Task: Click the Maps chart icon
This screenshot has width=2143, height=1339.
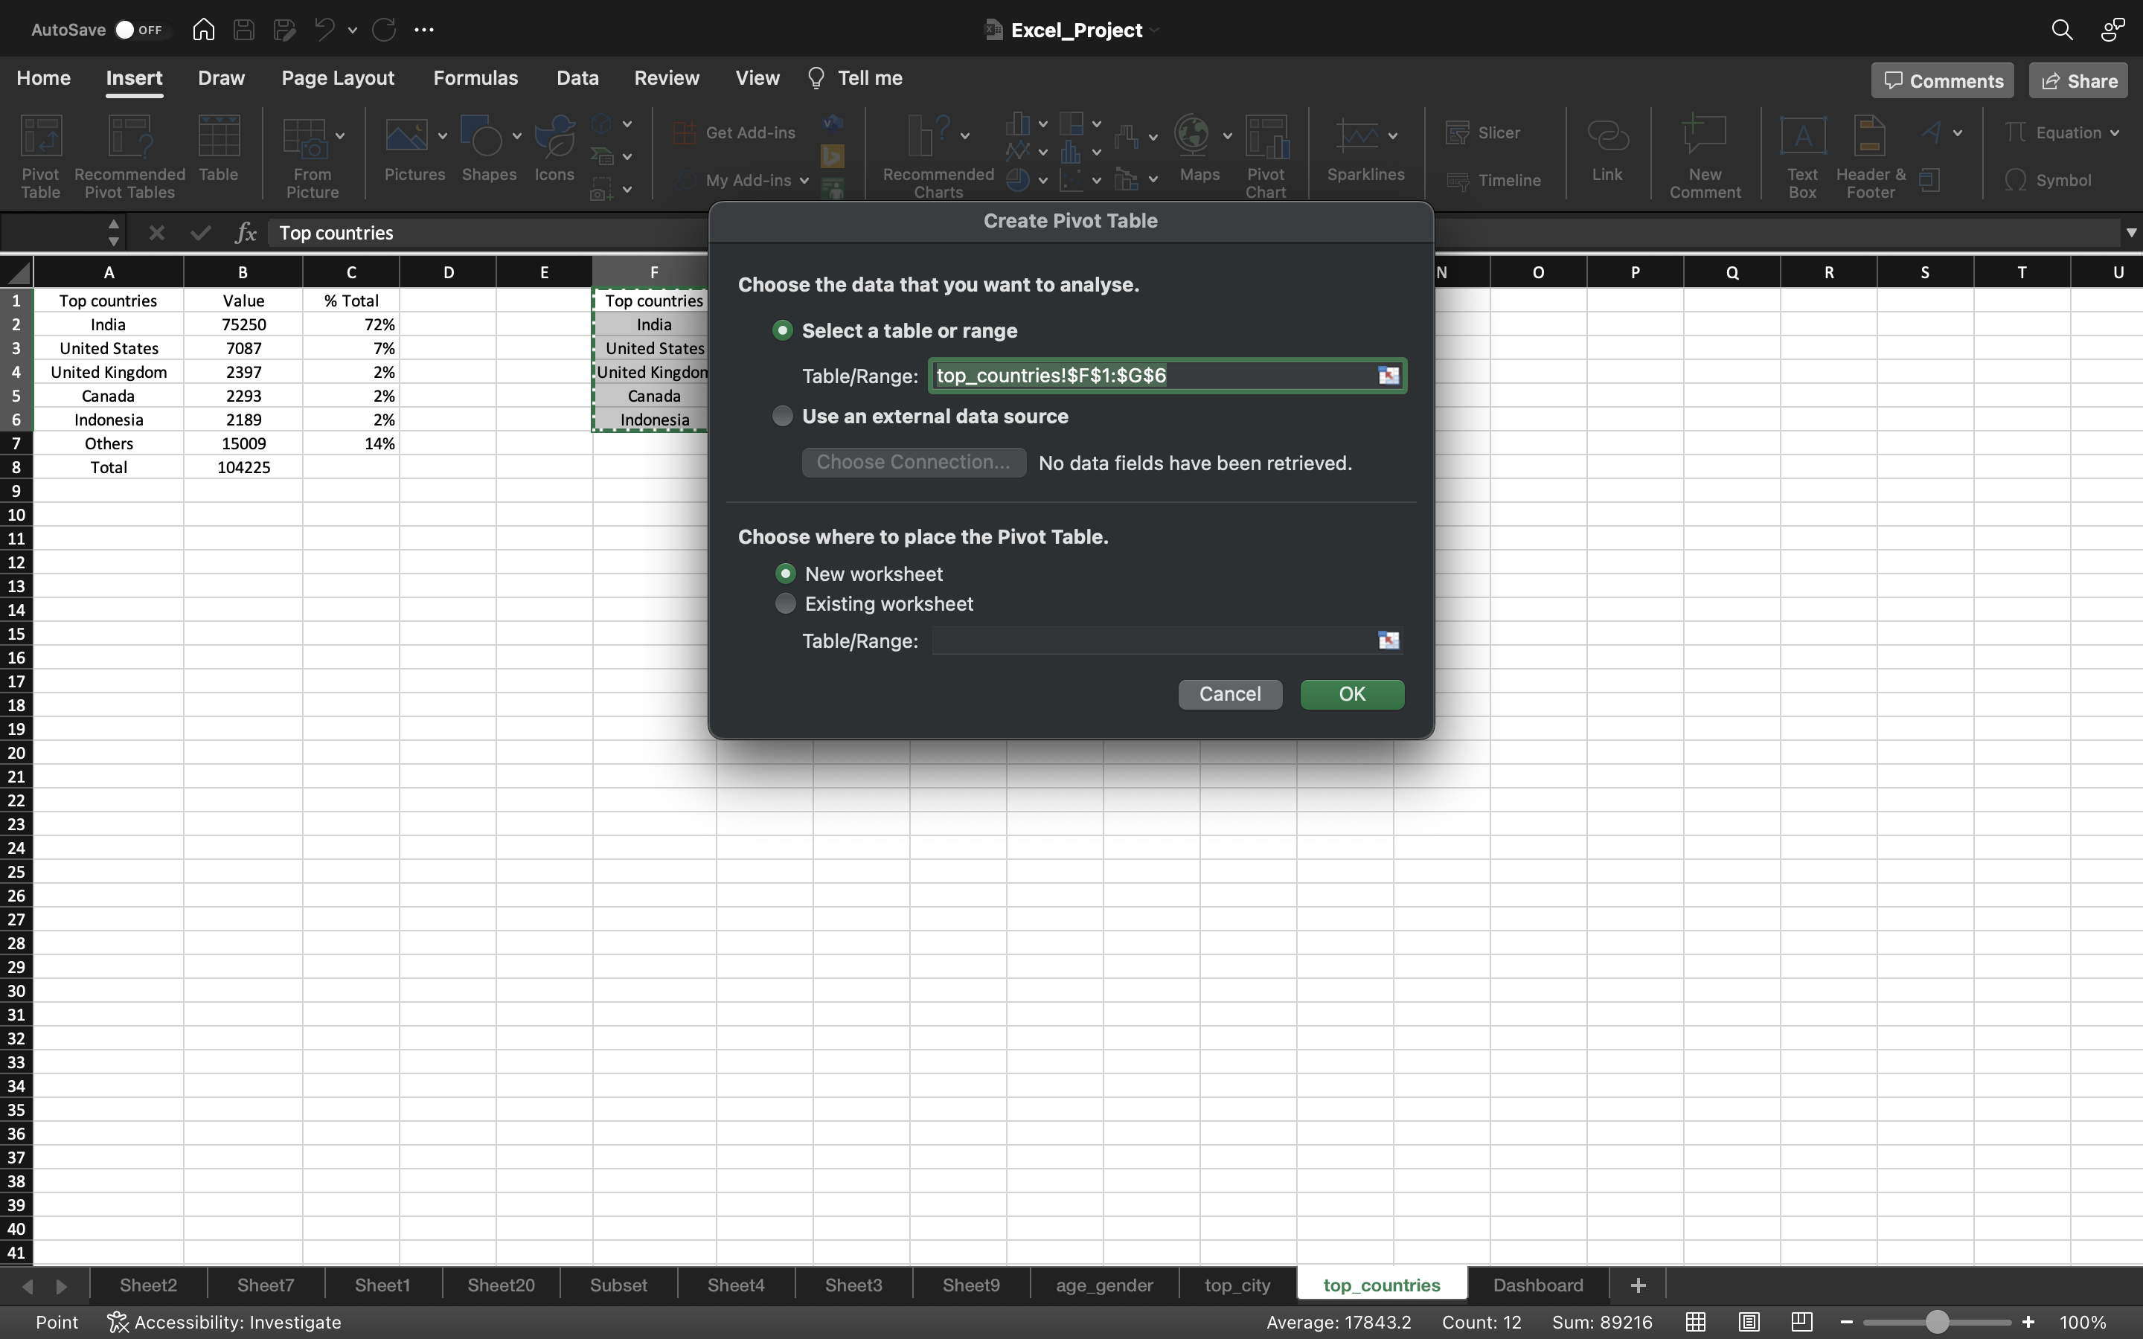Action: pyautogui.click(x=1193, y=149)
